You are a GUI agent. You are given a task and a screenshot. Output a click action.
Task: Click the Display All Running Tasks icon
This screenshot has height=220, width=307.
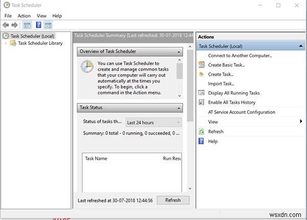point(202,93)
